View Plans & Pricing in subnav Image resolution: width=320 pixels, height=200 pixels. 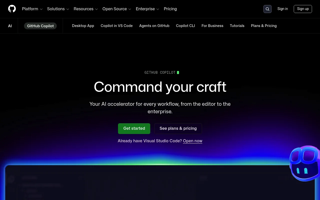pyautogui.click(x=264, y=26)
